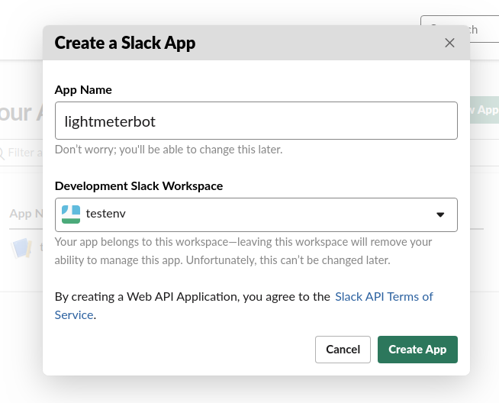Click the app icon in the background list
The width and height of the screenshot is (499, 403).
tap(21, 248)
